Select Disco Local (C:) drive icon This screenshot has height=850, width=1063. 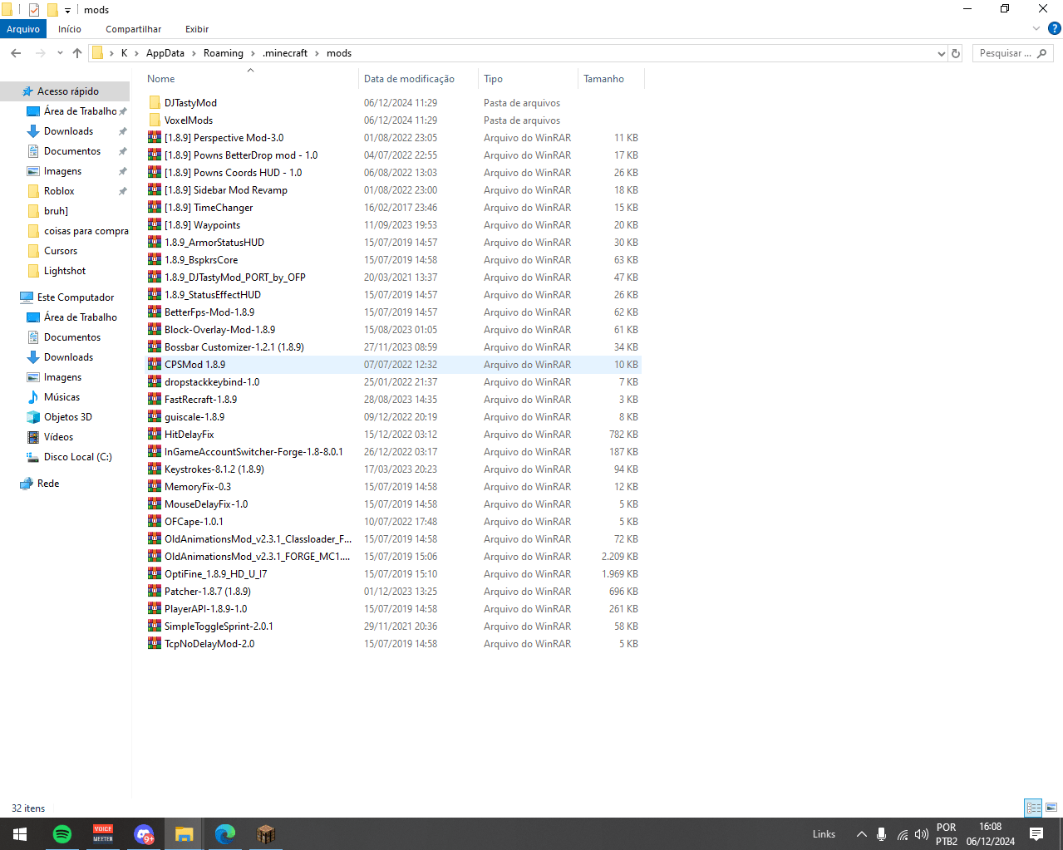(x=33, y=457)
